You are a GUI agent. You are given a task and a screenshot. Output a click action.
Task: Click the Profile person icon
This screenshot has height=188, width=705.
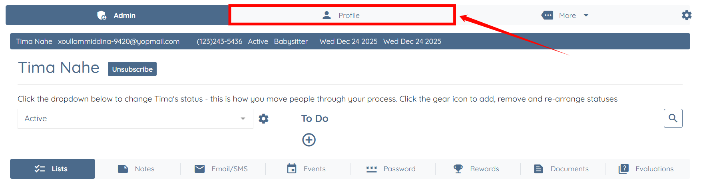click(x=327, y=15)
